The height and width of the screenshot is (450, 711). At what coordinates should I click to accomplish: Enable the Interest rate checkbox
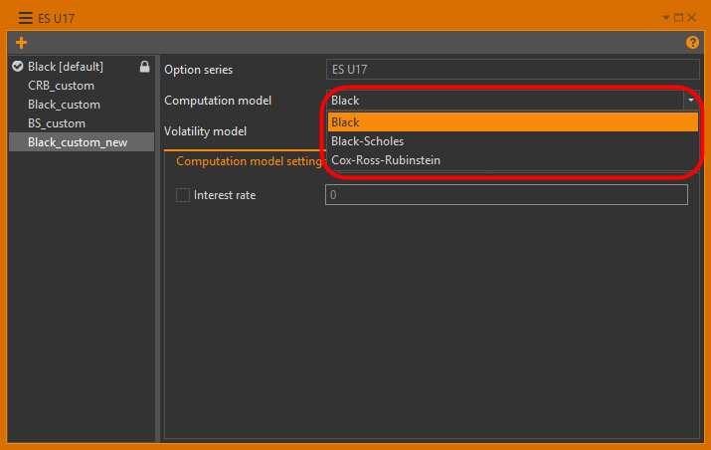[x=183, y=195]
